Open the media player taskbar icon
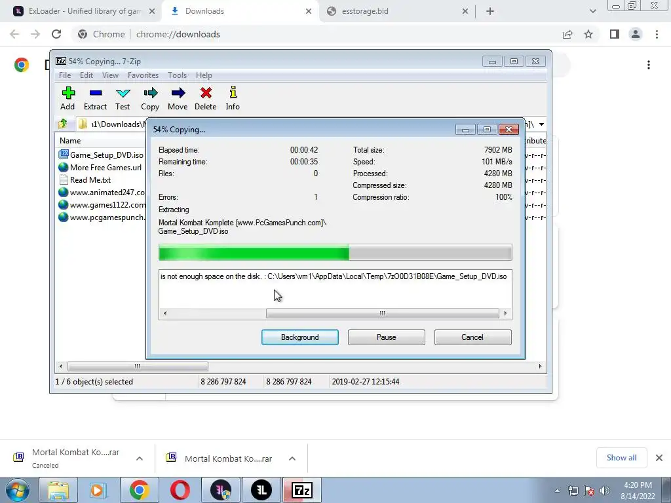The height and width of the screenshot is (503, 671). (98, 490)
